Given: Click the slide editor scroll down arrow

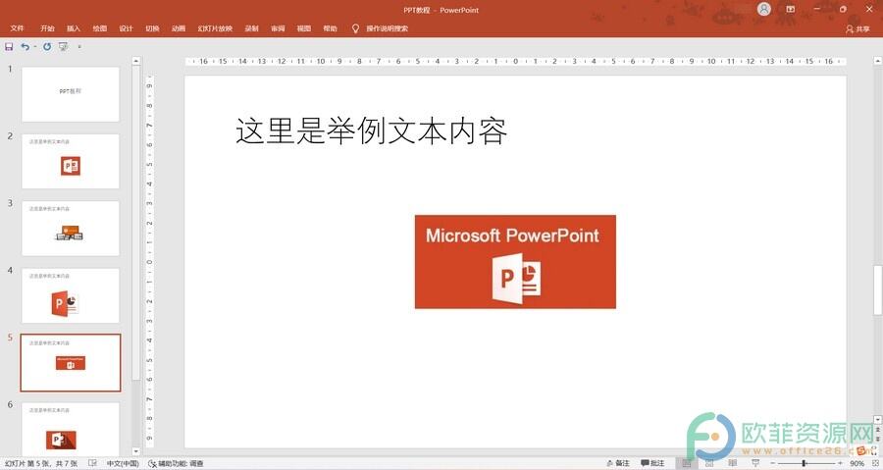Looking at the screenshot, I should coord(877,419).
